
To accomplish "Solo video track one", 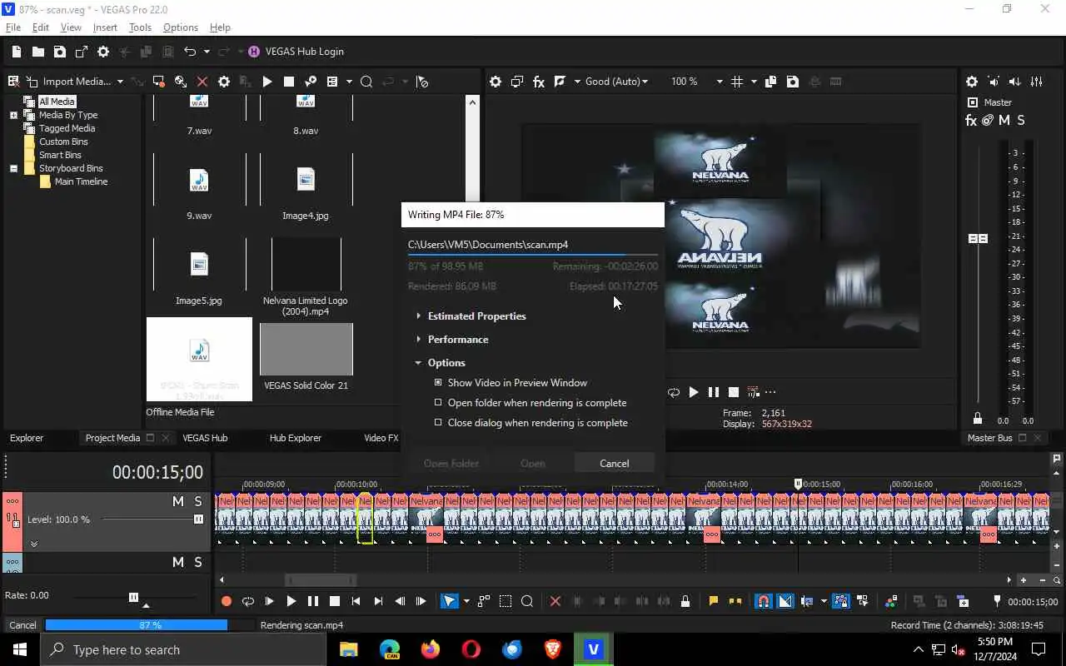I will 198,501.
